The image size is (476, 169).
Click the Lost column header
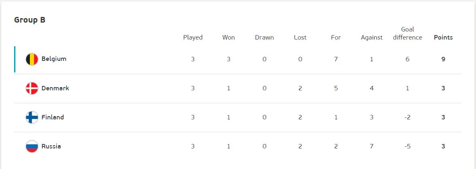click(x=300, y=38)
